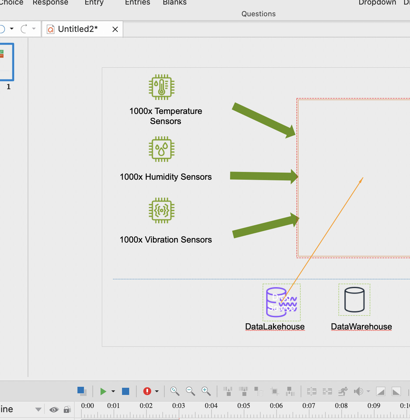Viewport: 410px width, 420px height.
Task: Switch to the Untitled2* document tab
Action: click(x=78, y=29)
